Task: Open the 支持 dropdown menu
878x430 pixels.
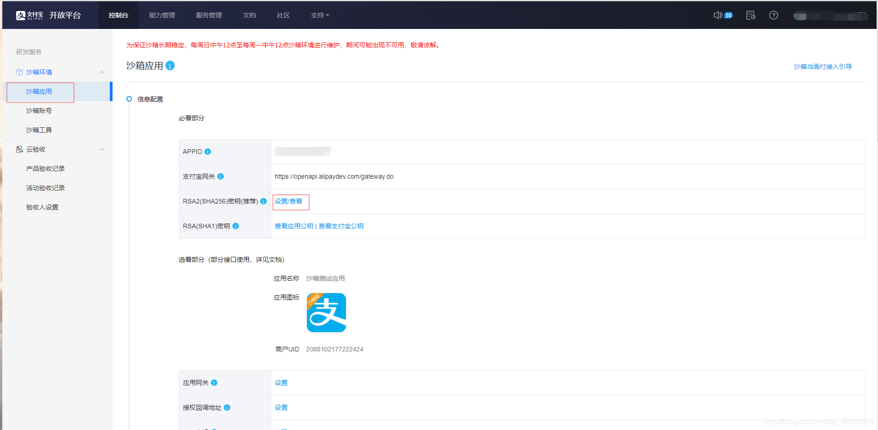Action: tap(320, 15)
